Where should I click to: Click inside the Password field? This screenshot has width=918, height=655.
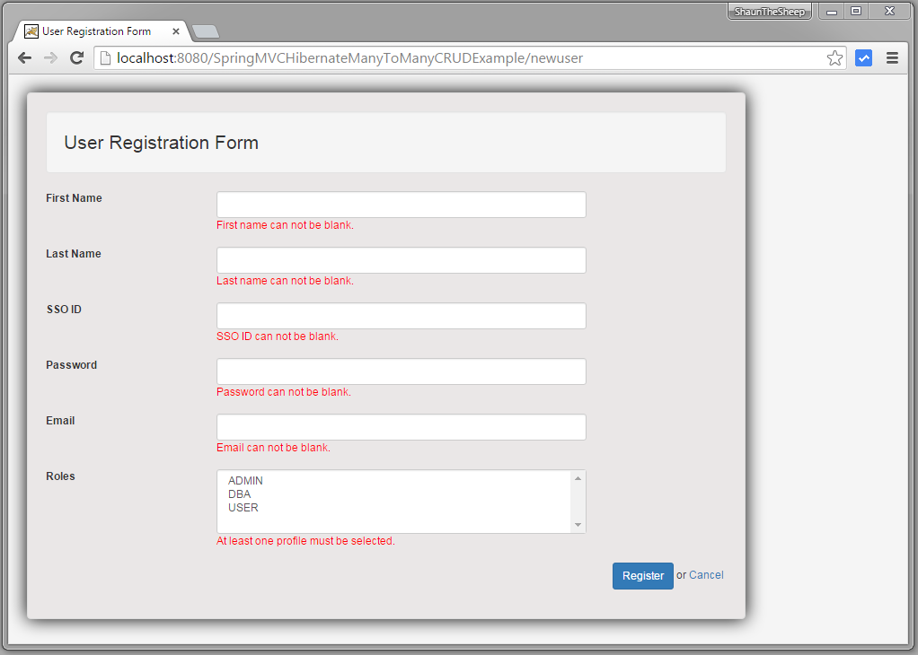pos(400,371)
